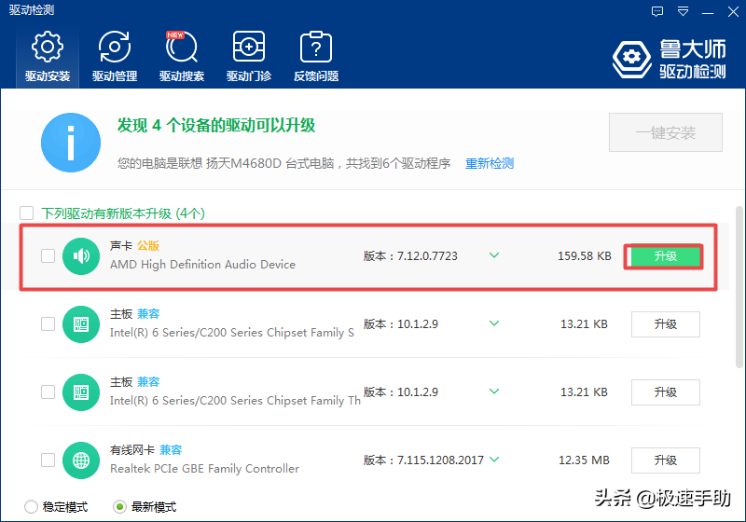The width and height of the screenshot is (746, 522).
Task: Expand version dropdown for first 主板 driver
Action: click(494, 323)
